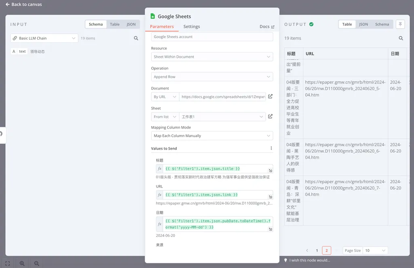
Task: Click the 来源 field label
Action: pyautogui.click(x=159, y=245)
